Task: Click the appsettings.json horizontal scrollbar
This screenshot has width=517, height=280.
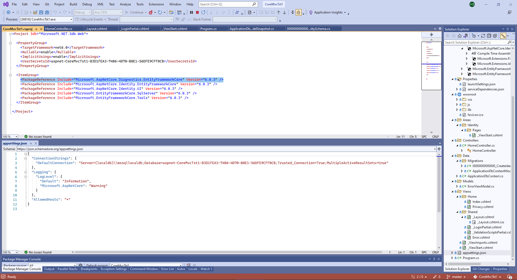Action: pos(228,252)
